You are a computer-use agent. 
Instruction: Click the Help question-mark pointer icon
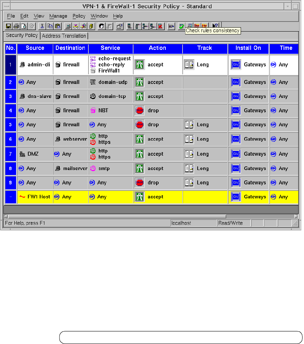pyautogui.click(x=215, y=25)
